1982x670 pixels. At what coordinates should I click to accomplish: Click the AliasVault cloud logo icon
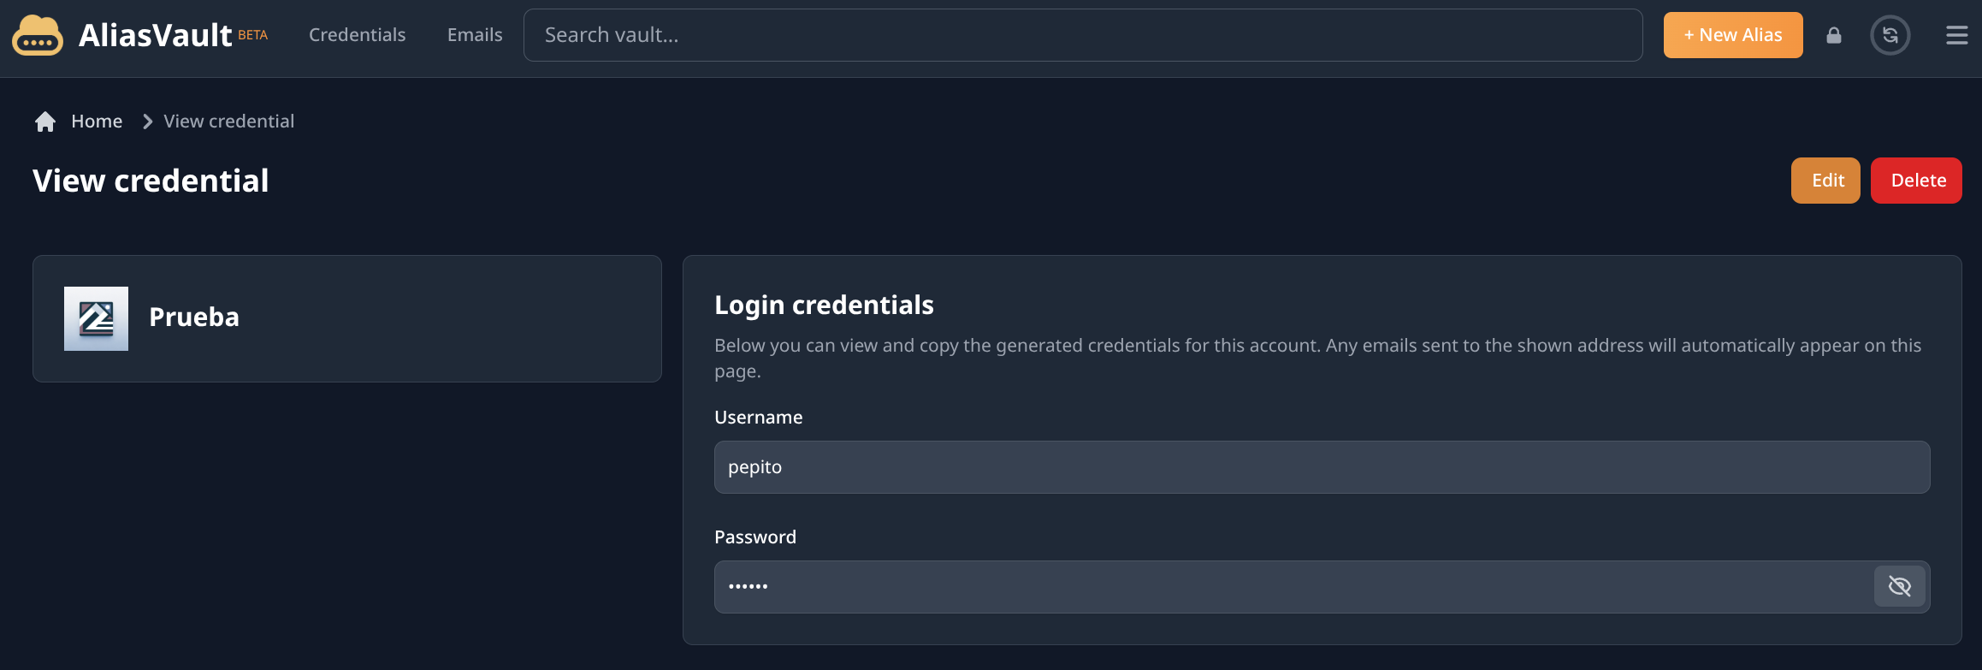pos(38,35)
